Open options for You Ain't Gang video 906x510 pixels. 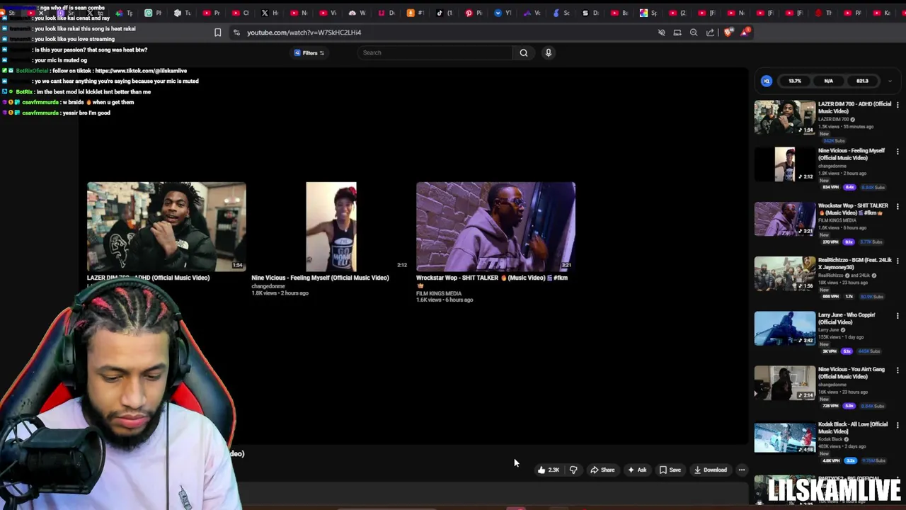point(898,370)
